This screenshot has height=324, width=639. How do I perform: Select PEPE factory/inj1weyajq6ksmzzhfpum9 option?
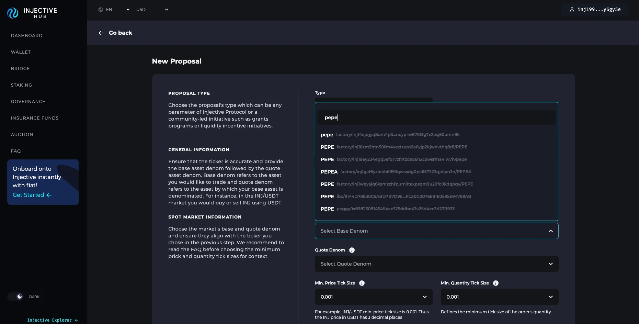[x=436, y=184]
